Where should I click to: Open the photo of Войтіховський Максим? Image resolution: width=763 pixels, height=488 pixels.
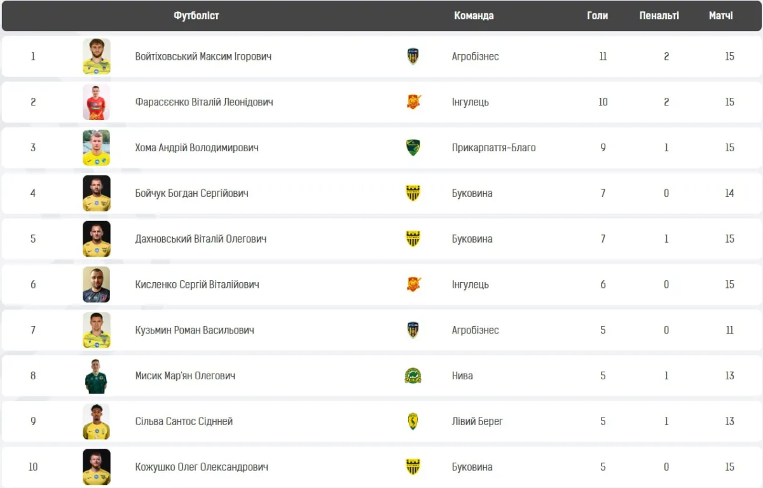click(97, 57)
